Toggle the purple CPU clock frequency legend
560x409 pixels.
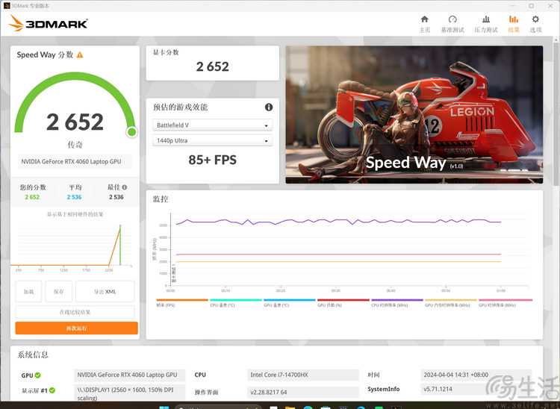(396, 303)
